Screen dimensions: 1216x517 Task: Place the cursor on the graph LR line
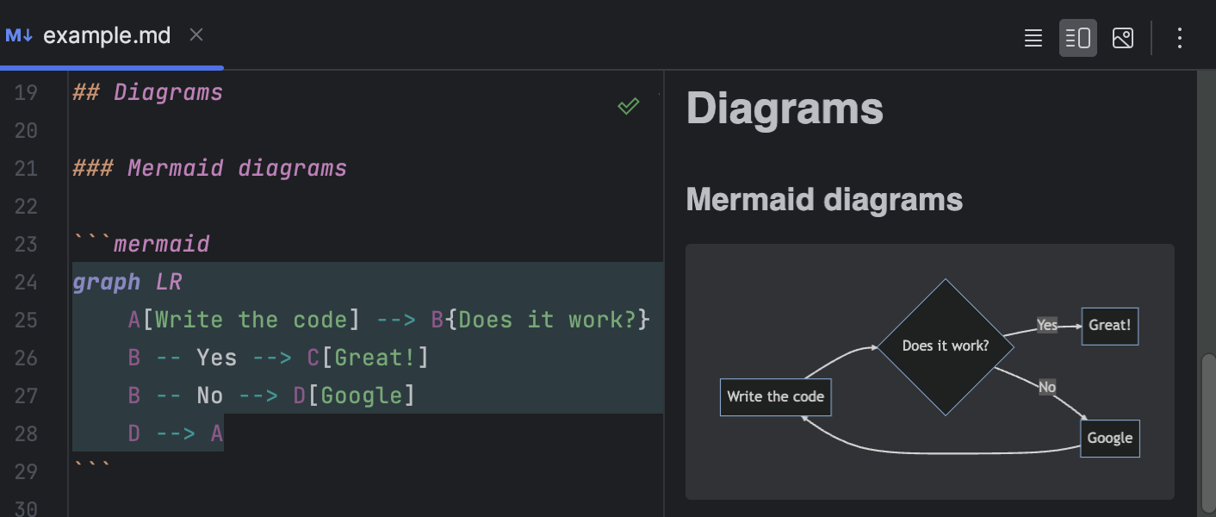click(x=127, y=281)
